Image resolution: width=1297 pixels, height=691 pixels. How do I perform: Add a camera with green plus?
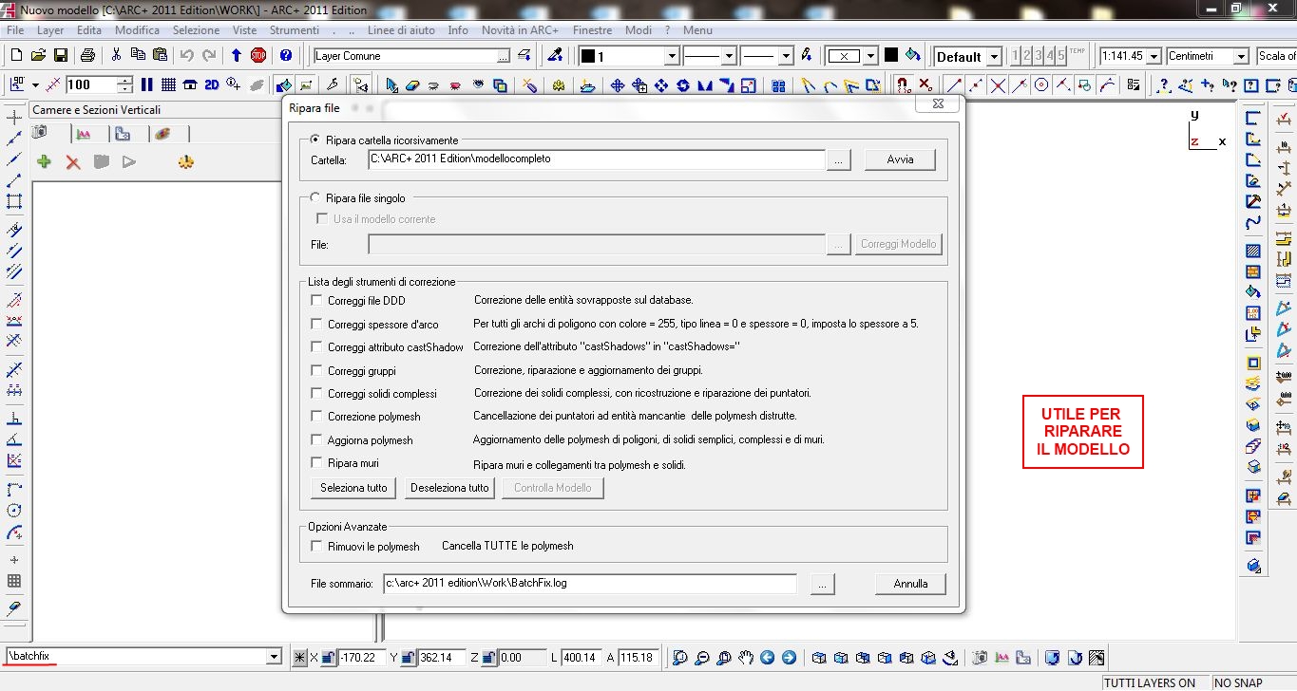[x=44, y=162]
